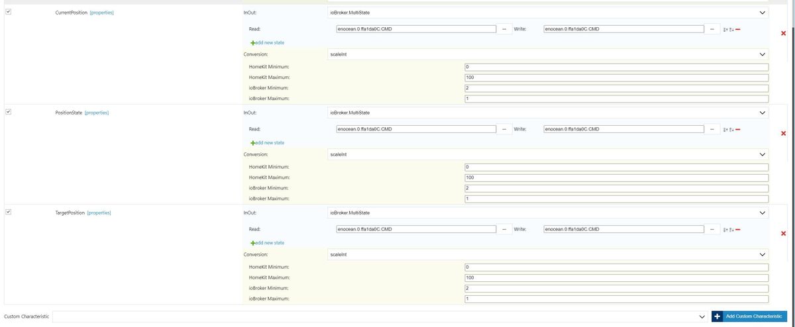Edit CurrentPosition ioBroker Maximum field
Image resolution: width=795 pixels, height=327 pixels.
point(617,99)
